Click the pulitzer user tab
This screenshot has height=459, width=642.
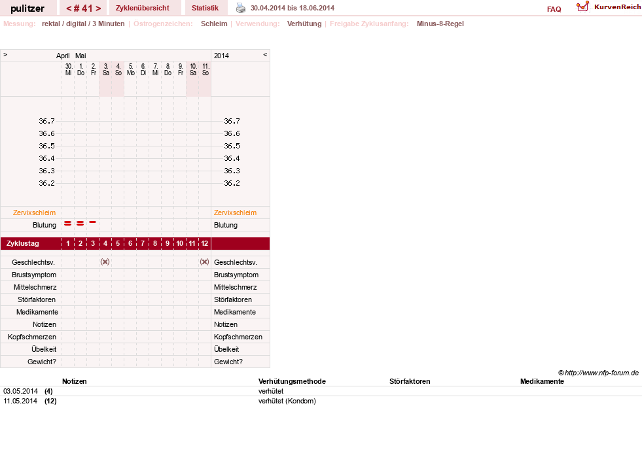pyautogui.click(x=27, y=8)
